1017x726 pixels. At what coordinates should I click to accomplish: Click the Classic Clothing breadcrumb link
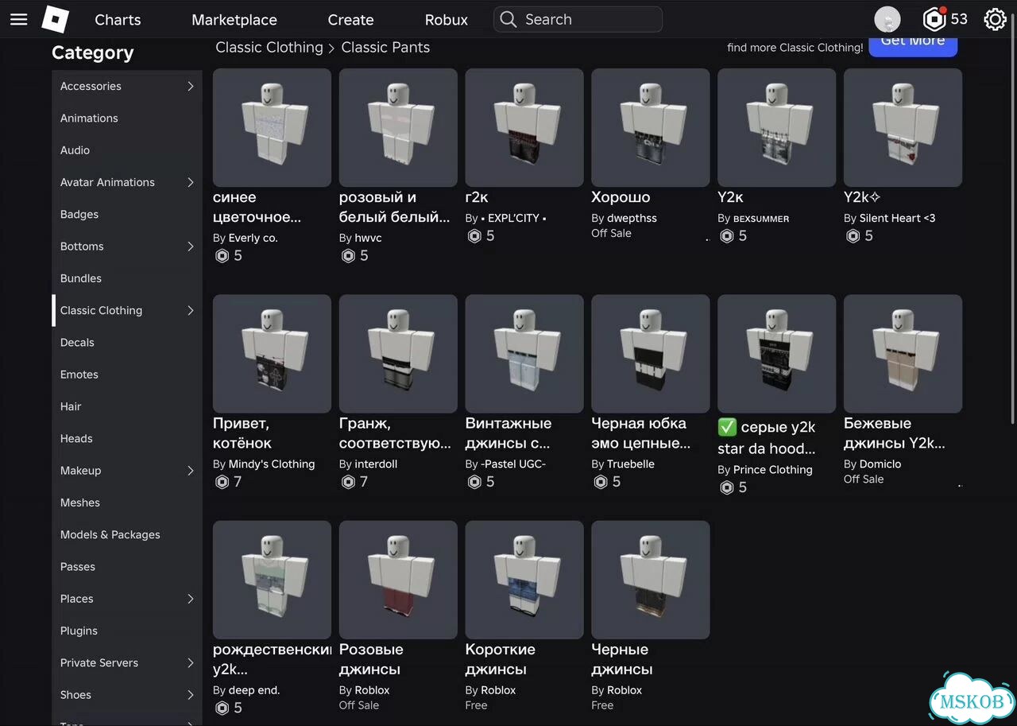[x=269, y=48]
